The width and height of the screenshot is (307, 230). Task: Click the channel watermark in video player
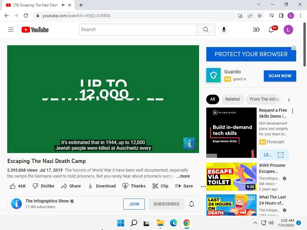click(x=189, y=143)
